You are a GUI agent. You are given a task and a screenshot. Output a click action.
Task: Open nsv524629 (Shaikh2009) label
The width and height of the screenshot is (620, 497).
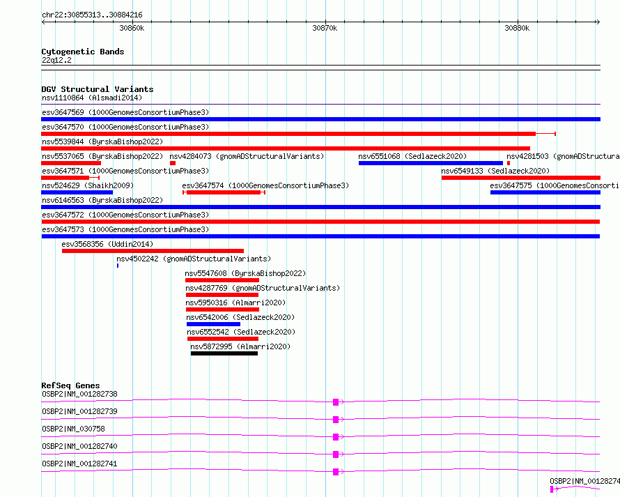pos(88,185)
